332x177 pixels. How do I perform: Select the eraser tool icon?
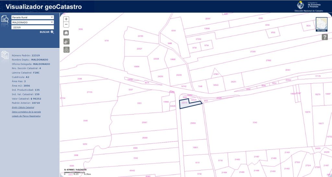click(x=66, y=41)
